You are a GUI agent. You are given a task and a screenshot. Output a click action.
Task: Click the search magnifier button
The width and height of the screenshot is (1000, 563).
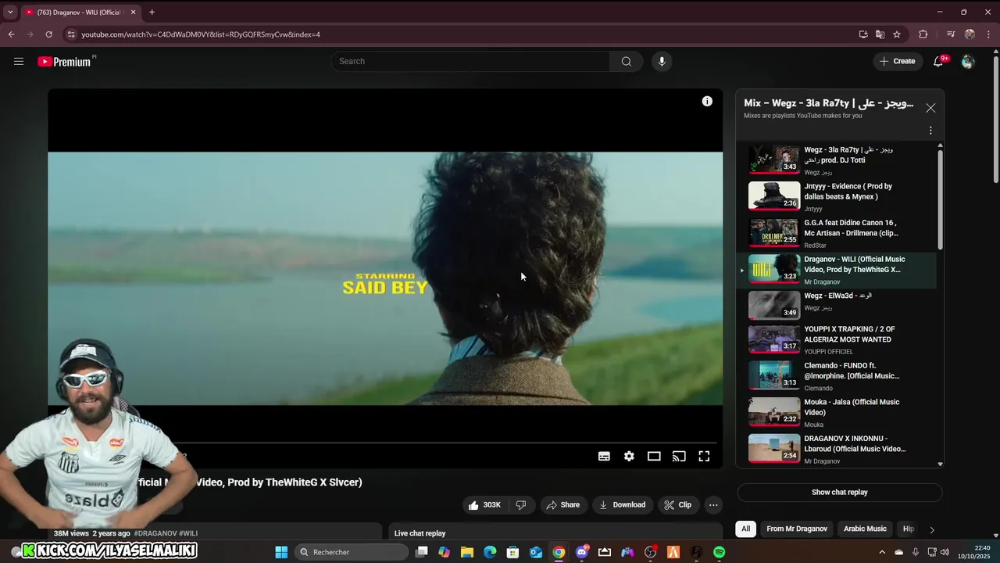point(626,61)
